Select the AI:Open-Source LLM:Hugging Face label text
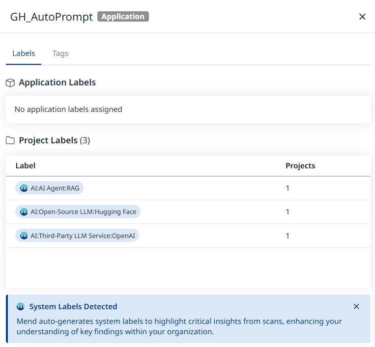The width and height of the screenshot is (375, 347). (84, 212)
